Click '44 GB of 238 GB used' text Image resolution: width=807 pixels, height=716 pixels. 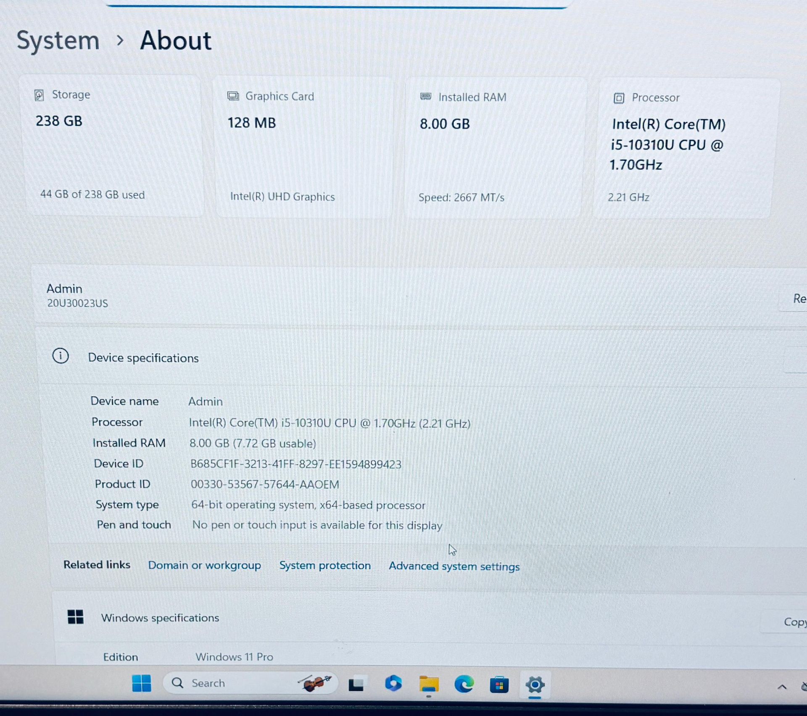[x=92, y=195]
